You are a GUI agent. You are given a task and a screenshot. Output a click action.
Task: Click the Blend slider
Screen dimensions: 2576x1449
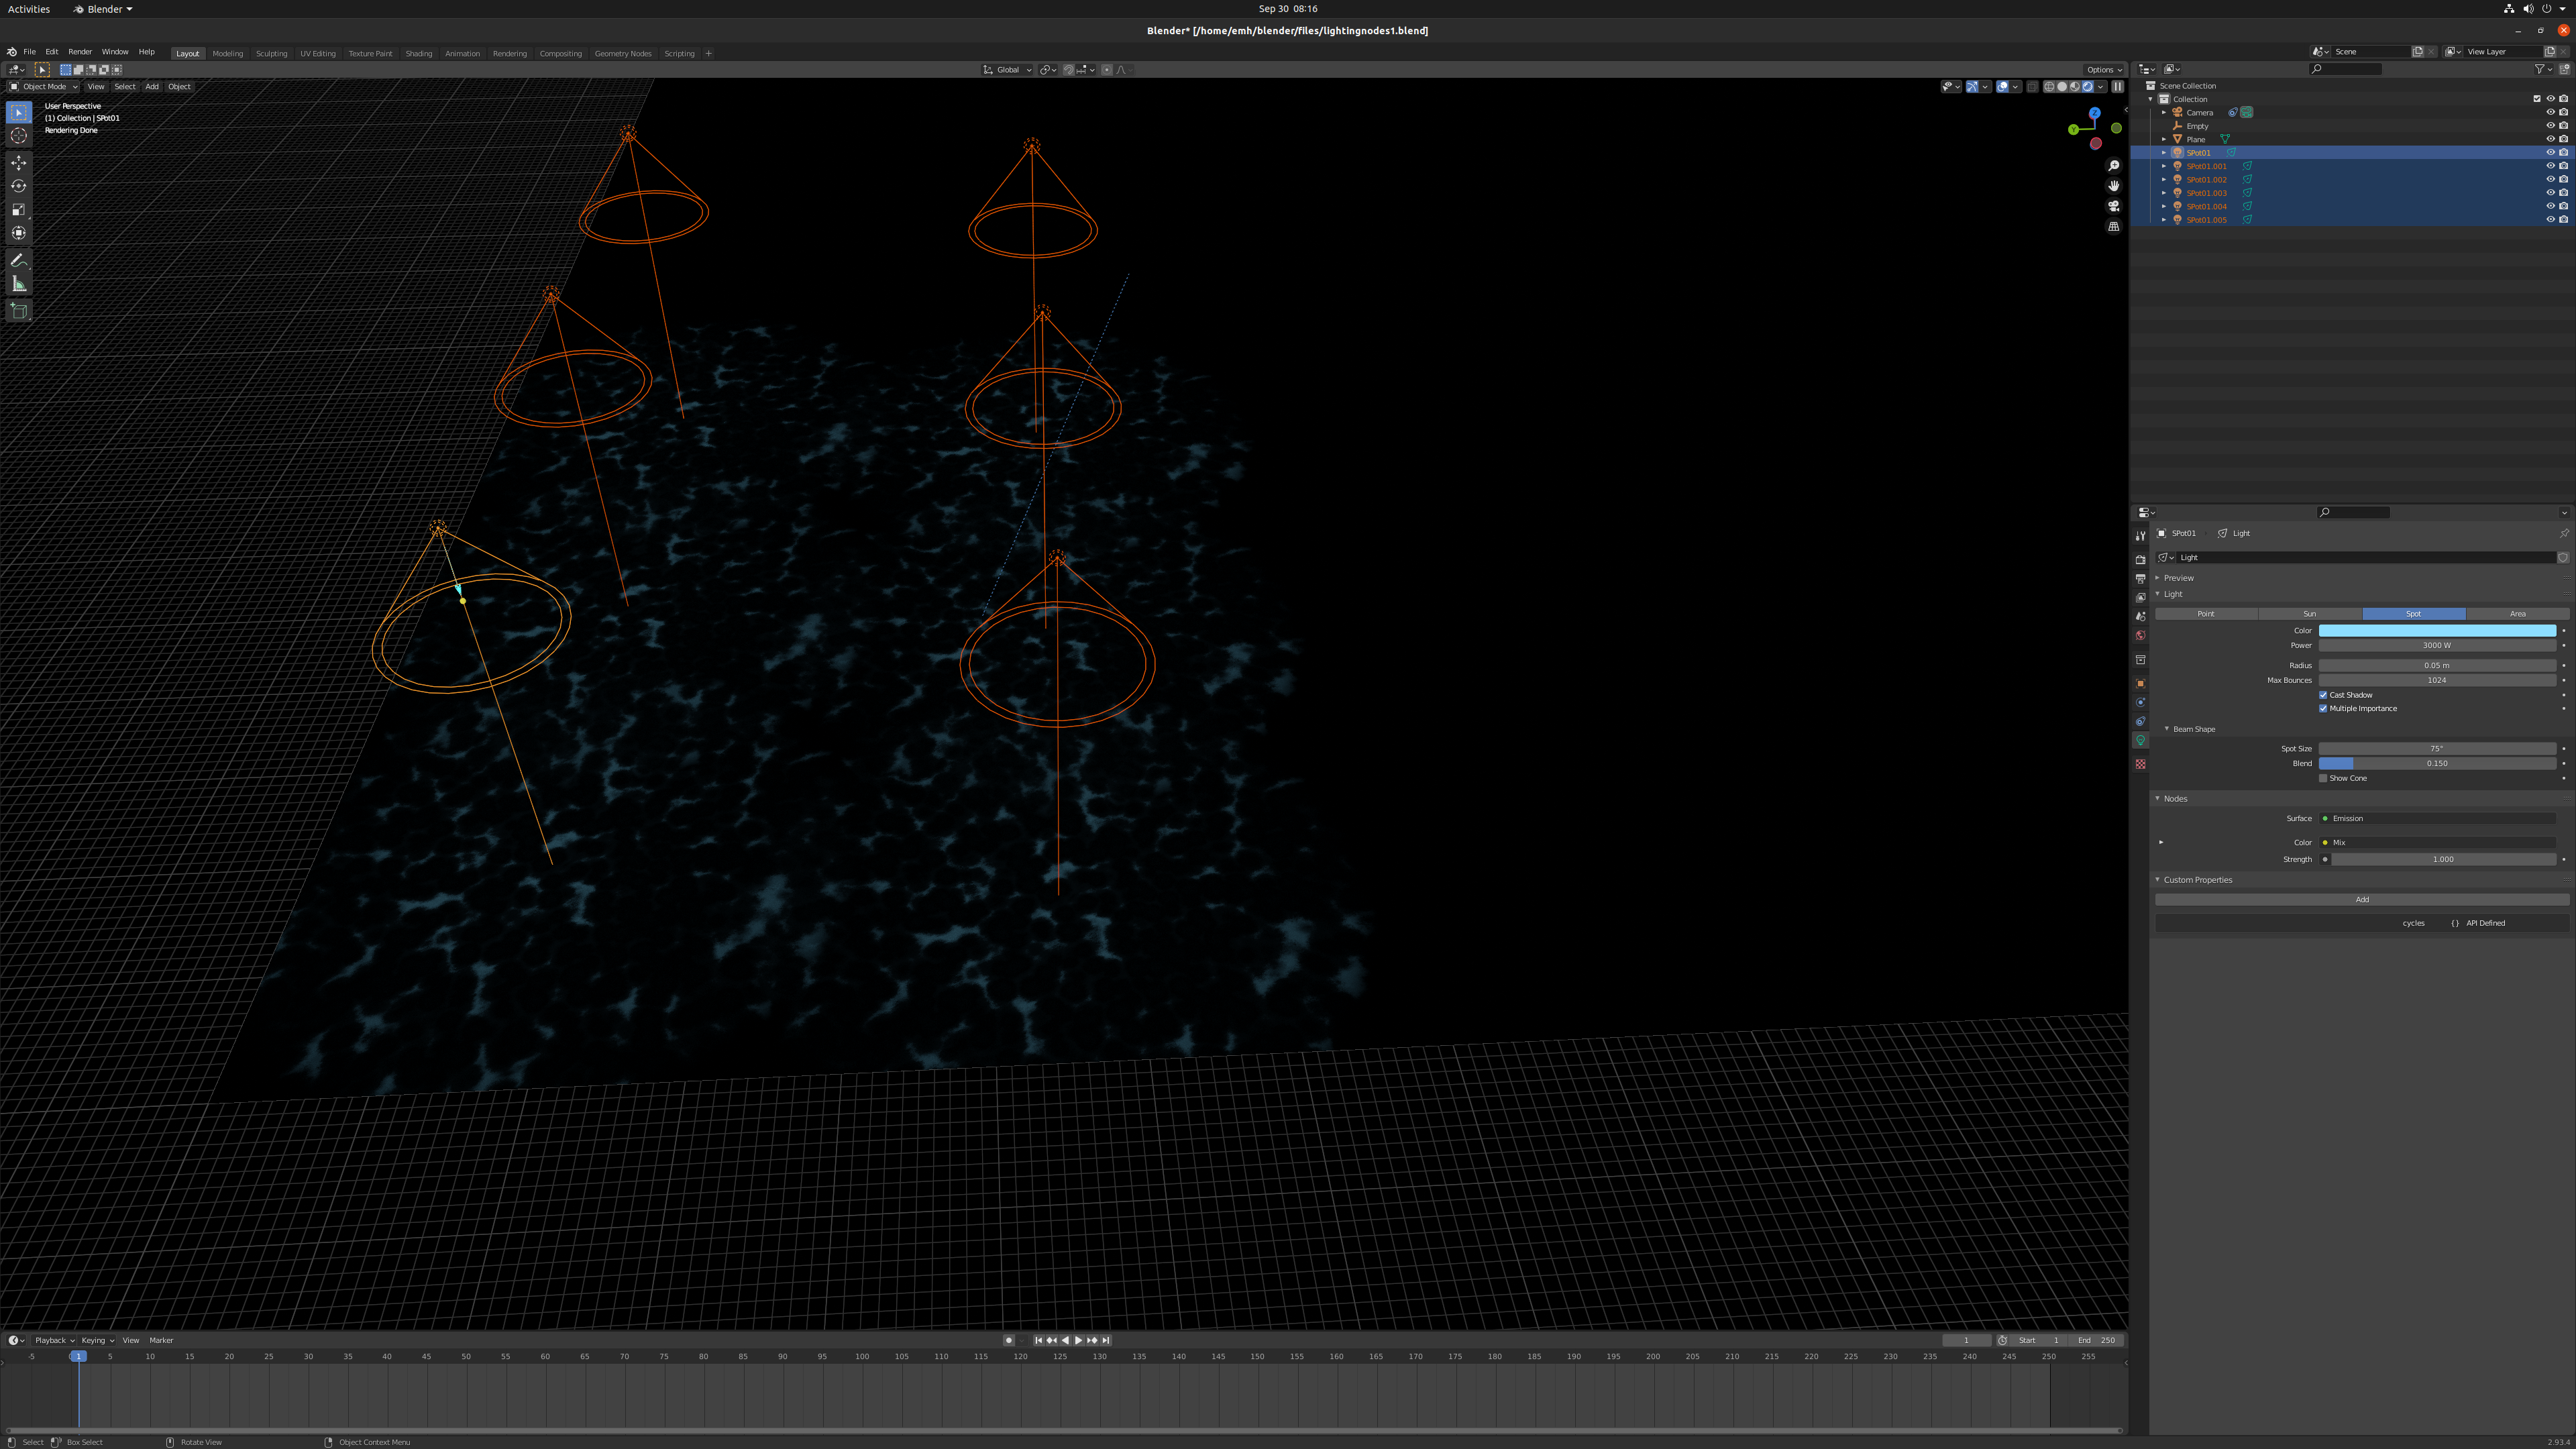tap(2437, 763)
